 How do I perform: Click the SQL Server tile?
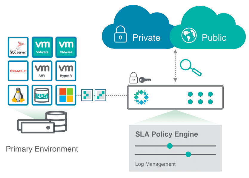pos(18,47)
